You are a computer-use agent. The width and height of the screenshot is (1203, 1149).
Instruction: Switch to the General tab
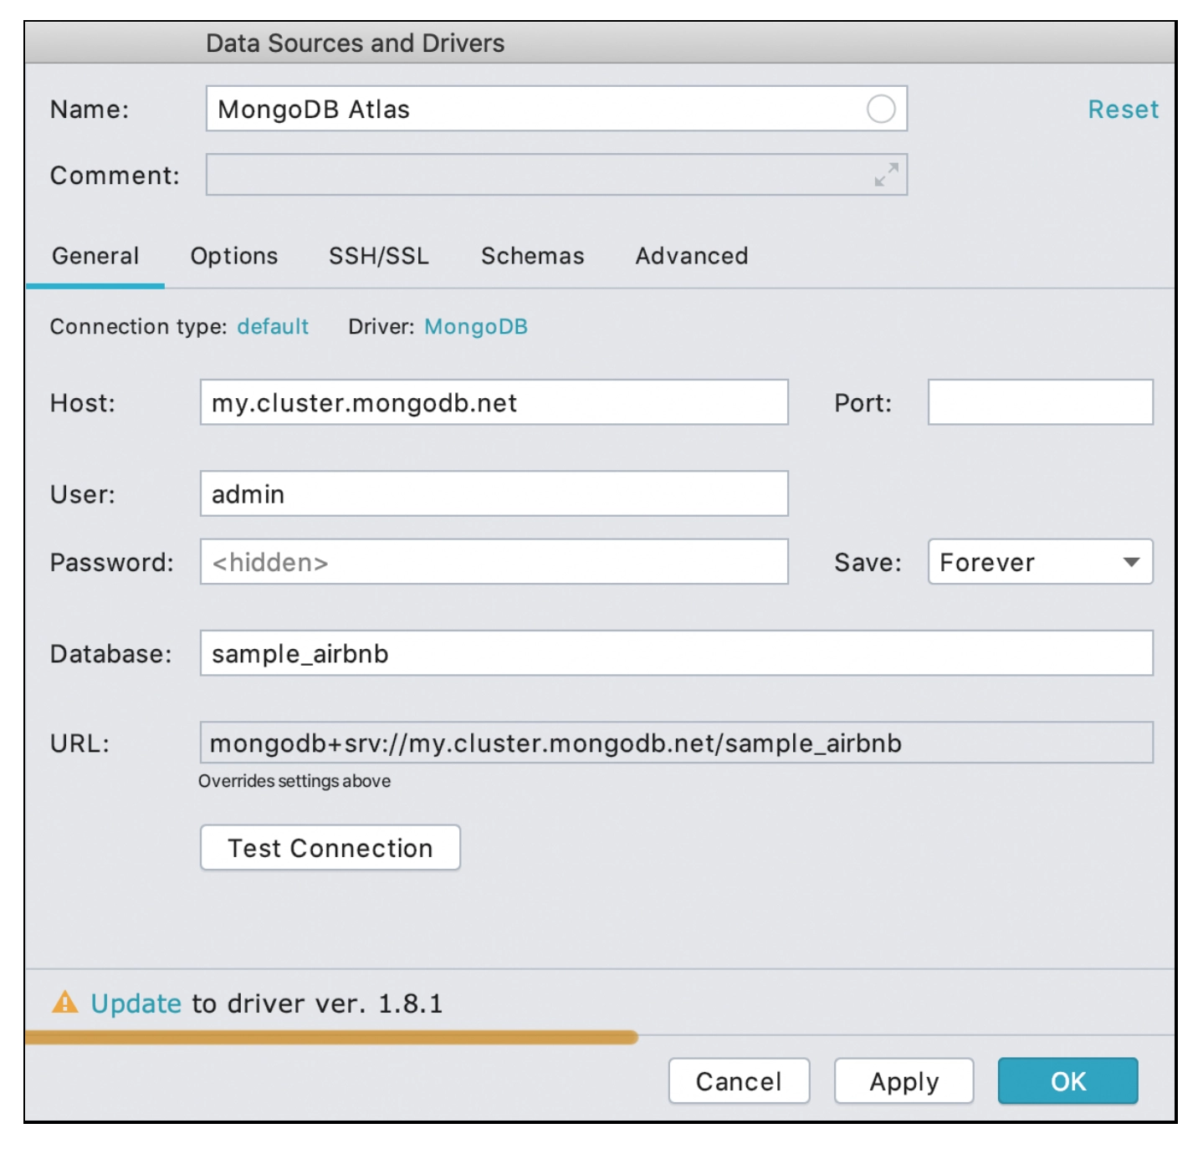(x=95, y=256)
